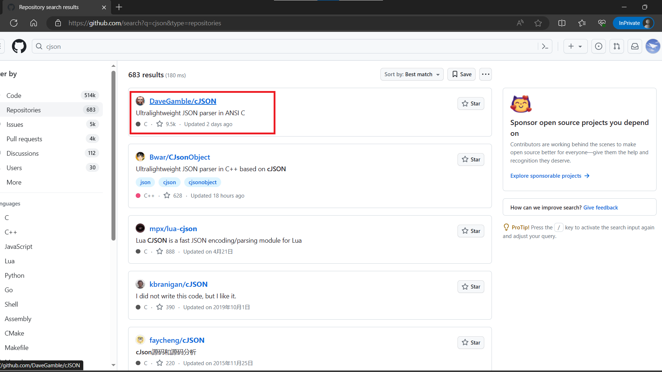This screenshot has height=372, width=662.
Task: Open the browser favorites list icon
Action: coord(582,23)
